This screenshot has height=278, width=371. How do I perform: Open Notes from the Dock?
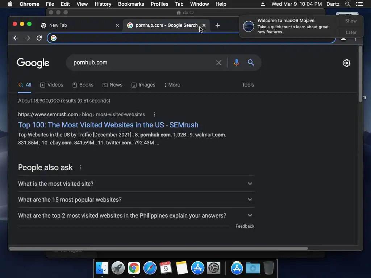pos(182,268)
